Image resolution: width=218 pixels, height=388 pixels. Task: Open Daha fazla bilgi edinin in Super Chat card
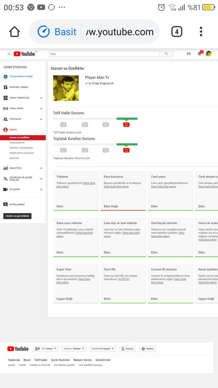pos(74,281)
